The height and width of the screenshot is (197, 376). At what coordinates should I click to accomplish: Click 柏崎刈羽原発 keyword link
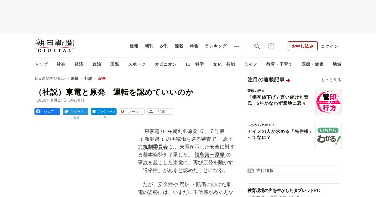(183, 131)
